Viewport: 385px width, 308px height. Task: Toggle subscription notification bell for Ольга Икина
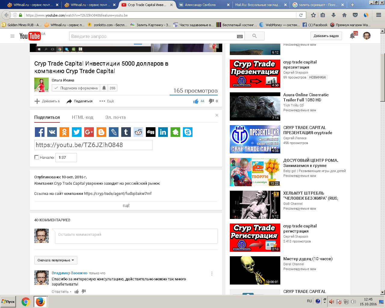104,88
